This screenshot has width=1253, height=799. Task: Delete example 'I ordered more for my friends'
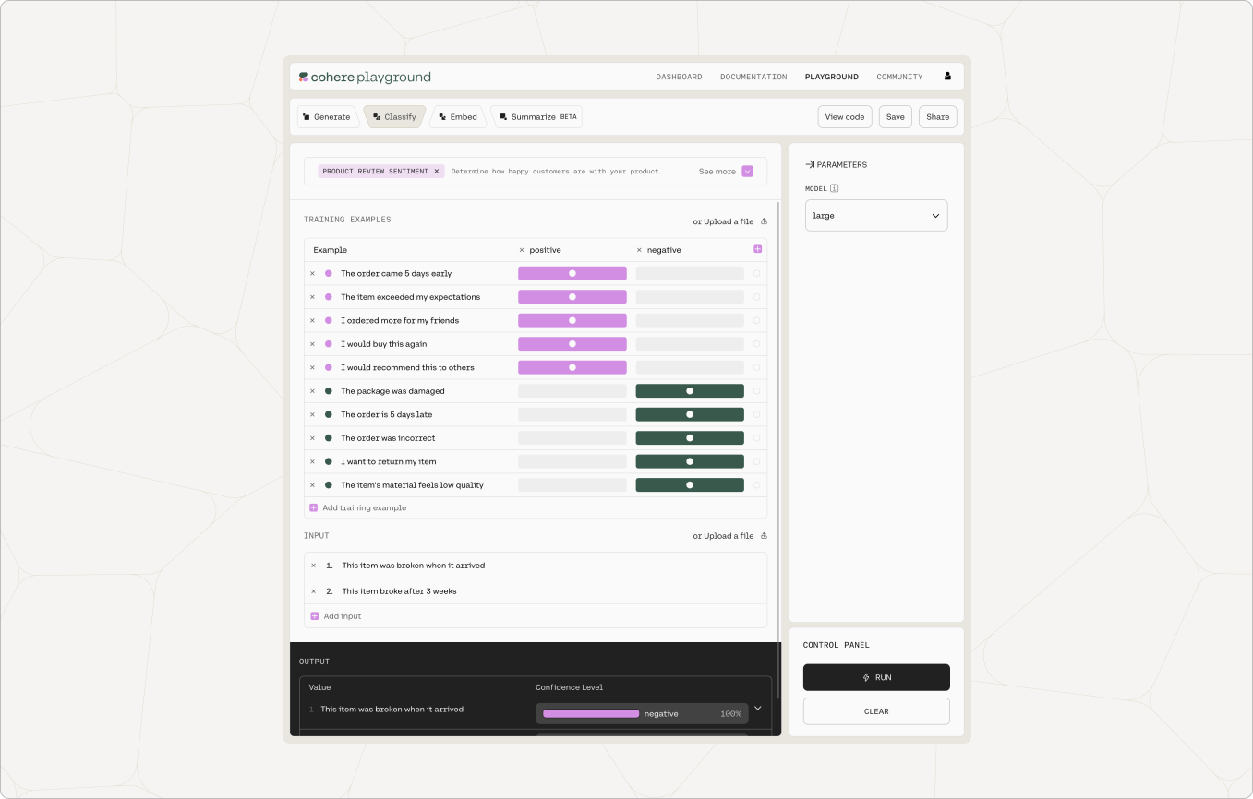[x=312, y=320]
